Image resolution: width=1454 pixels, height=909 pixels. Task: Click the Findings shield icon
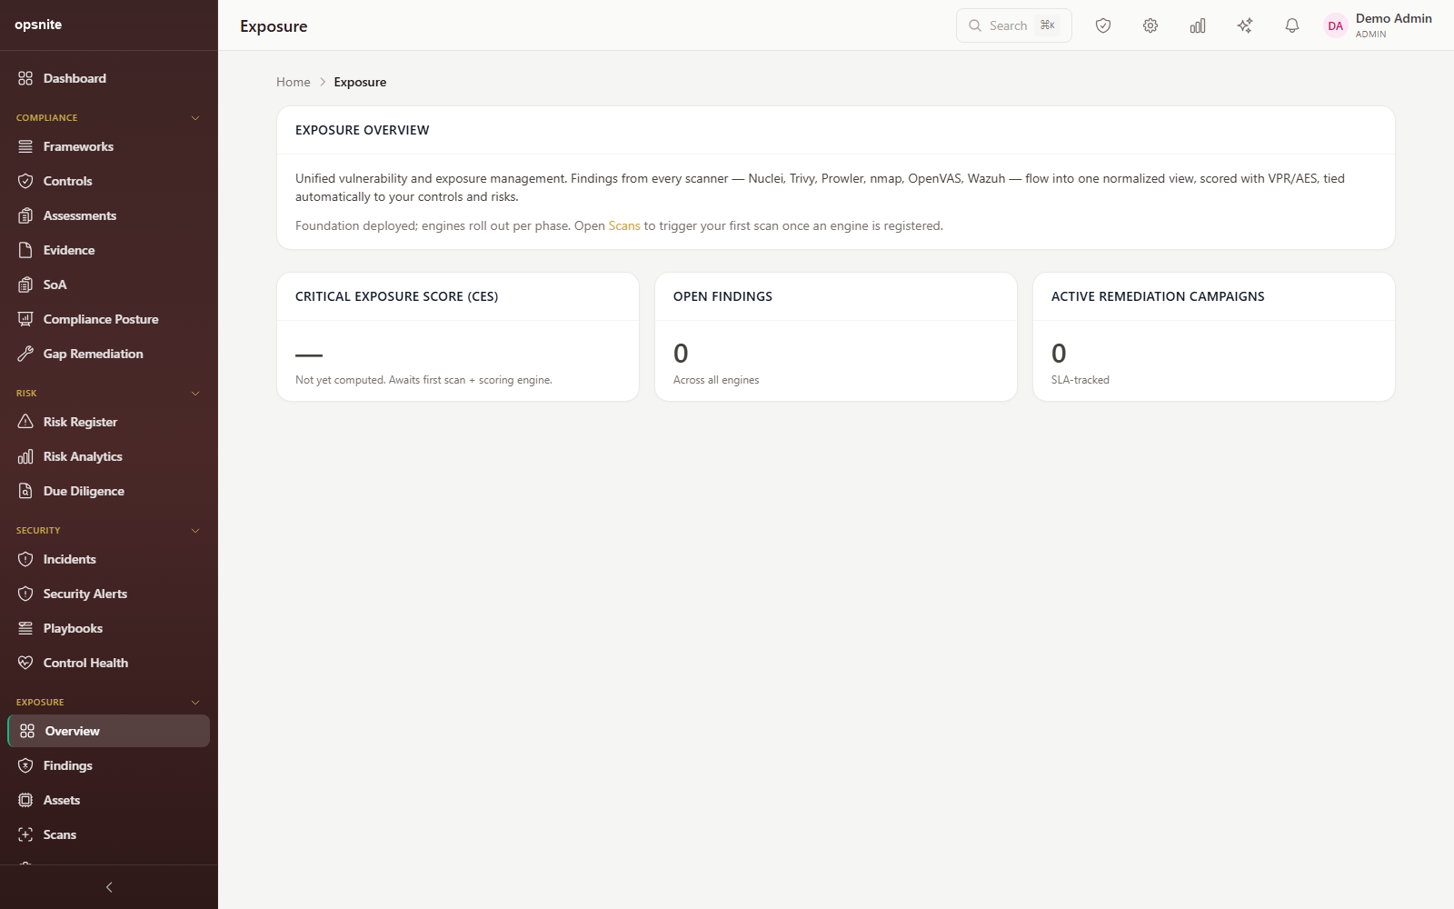click(25, 765)
